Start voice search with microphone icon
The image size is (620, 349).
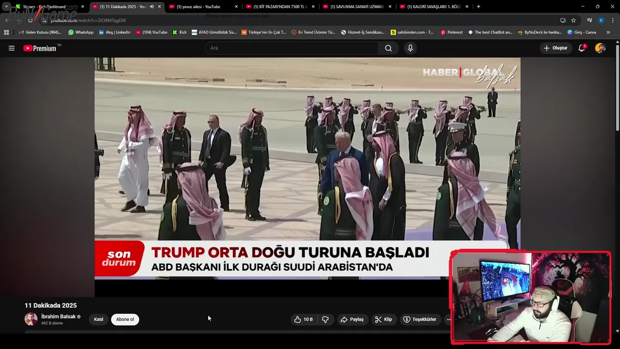(x=410, y=48)
